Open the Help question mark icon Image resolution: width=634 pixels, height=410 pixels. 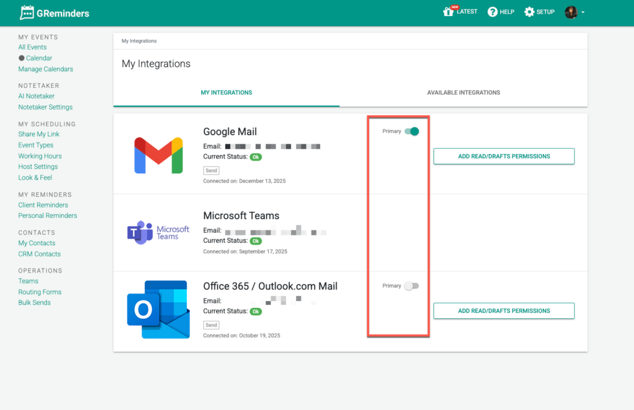click(492, 12)
